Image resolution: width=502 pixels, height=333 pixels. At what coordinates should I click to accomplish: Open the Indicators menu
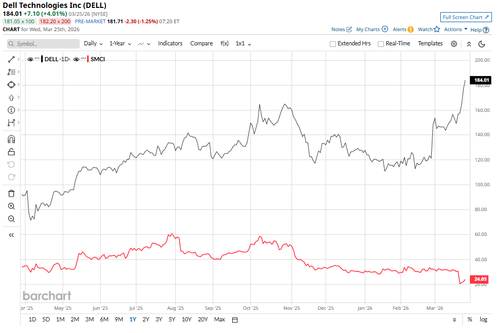(170, 44)
